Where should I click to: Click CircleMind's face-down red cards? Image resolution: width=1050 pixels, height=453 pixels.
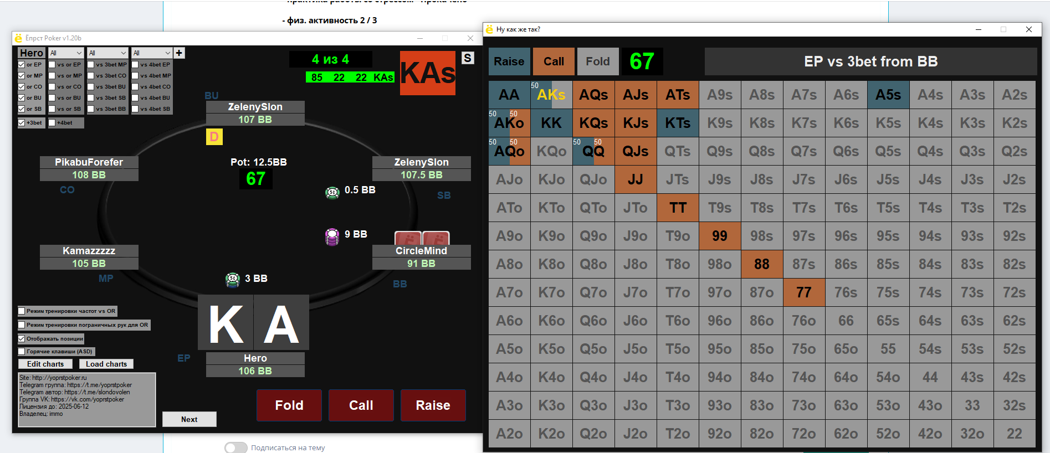tap(422, 238)
